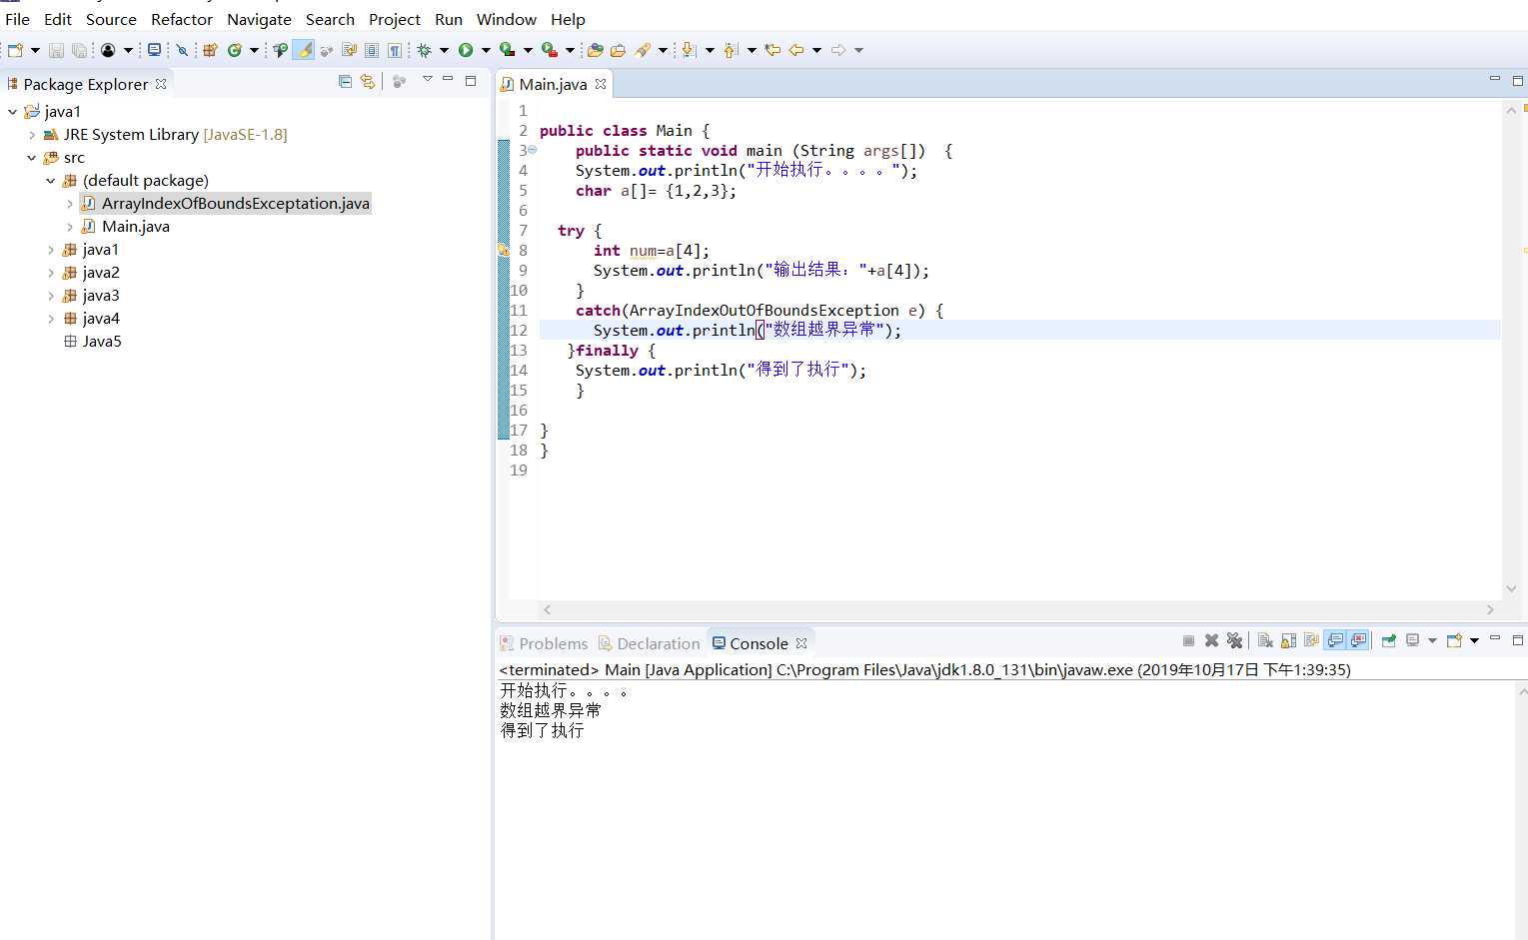
Task: Switch to the Problems tab
Action: 553,643
